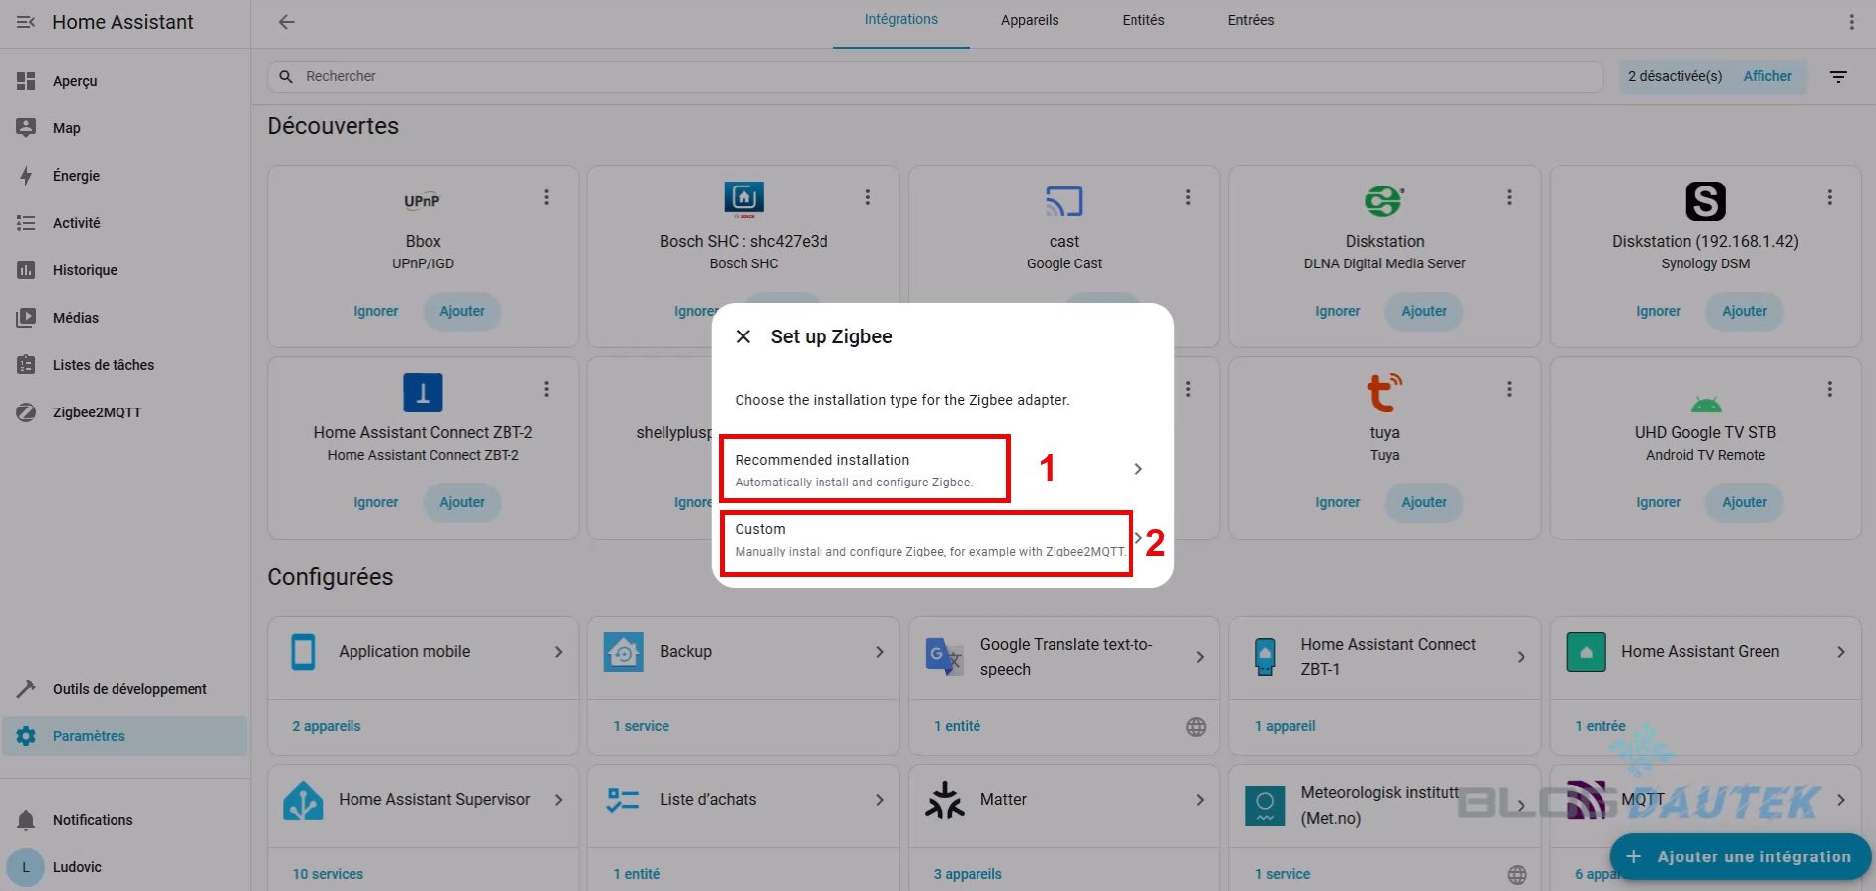Select Recommended installation option
Image resolution: width=1876 pixels, height=891 pixels.
coord(864,469)
